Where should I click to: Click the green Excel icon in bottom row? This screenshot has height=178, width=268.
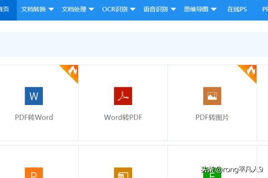tap(212, 173)
